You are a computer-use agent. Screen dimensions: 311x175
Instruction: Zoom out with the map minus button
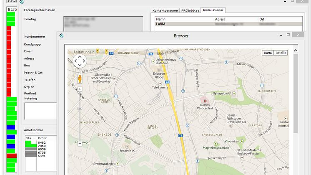(x=80, y=143)
